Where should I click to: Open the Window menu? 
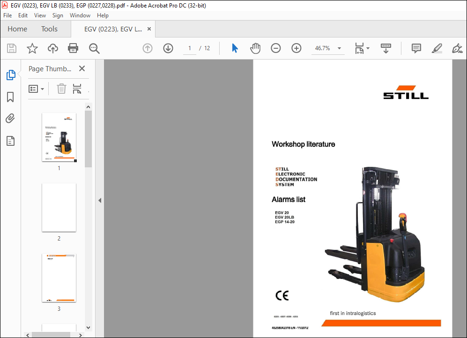click(x=80, y=15)
